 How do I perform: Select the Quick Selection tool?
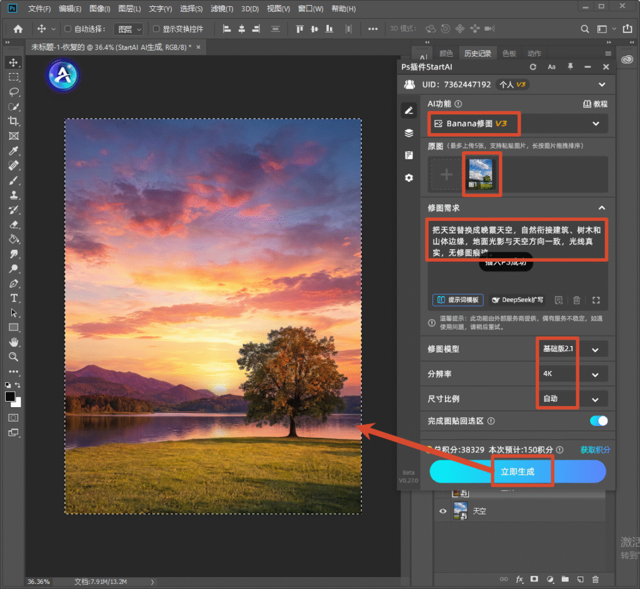tap(14, 106)
